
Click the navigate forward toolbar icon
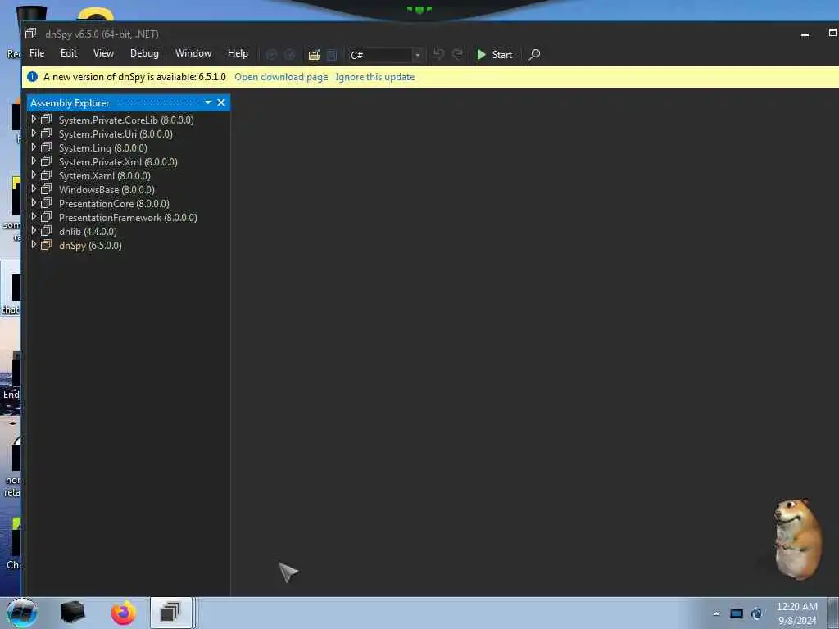289,55
